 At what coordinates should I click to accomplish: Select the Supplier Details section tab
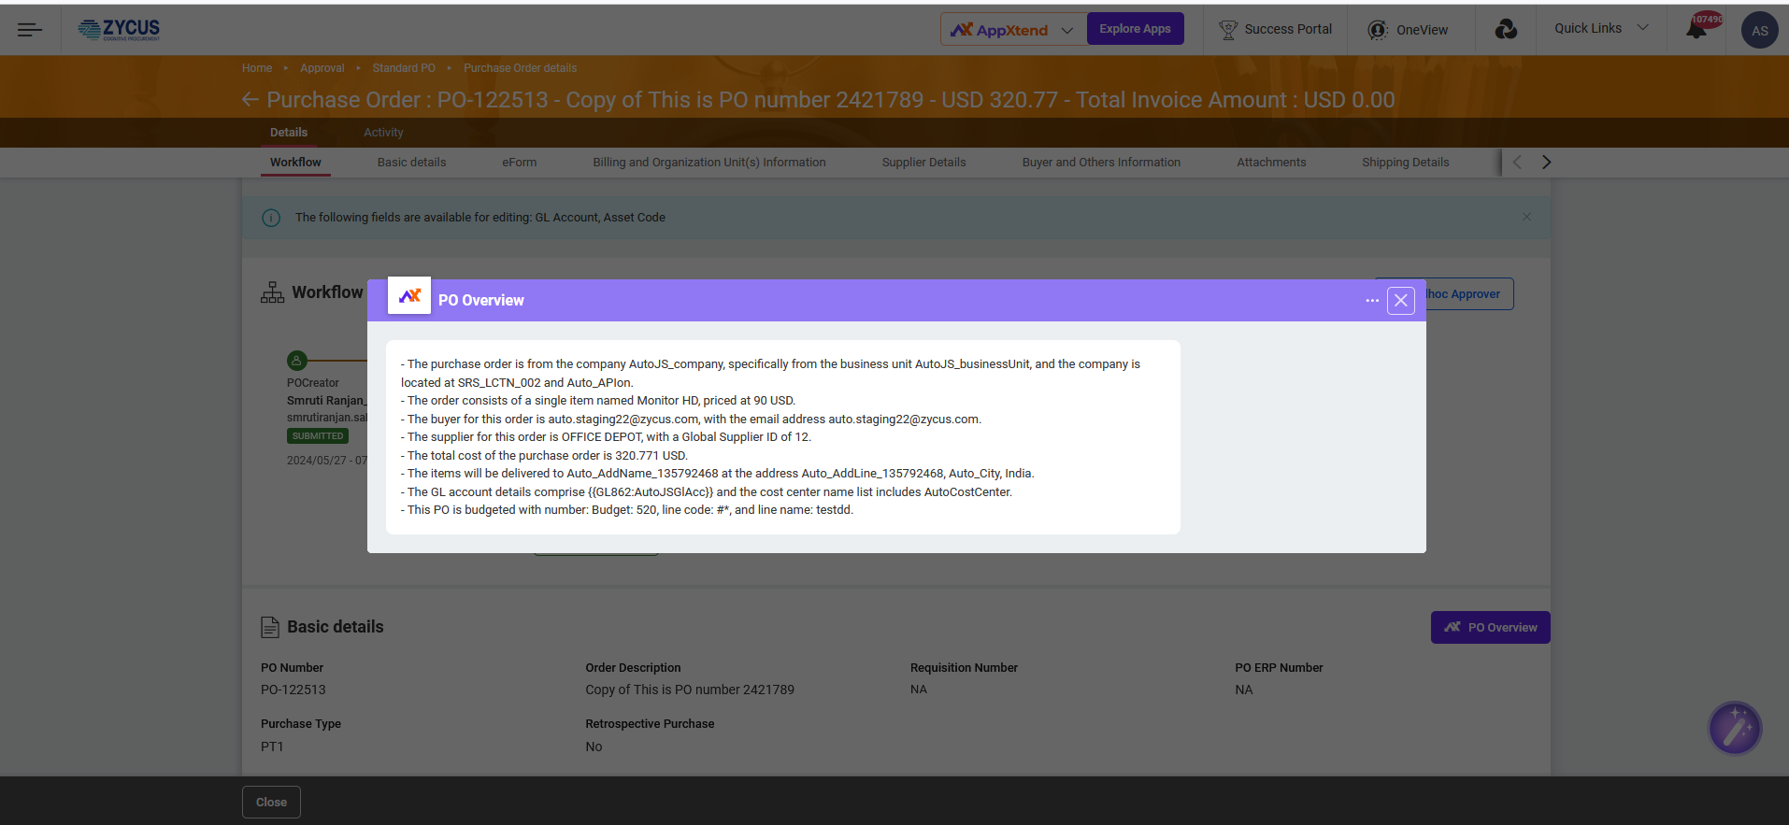[x=923, y=163]
